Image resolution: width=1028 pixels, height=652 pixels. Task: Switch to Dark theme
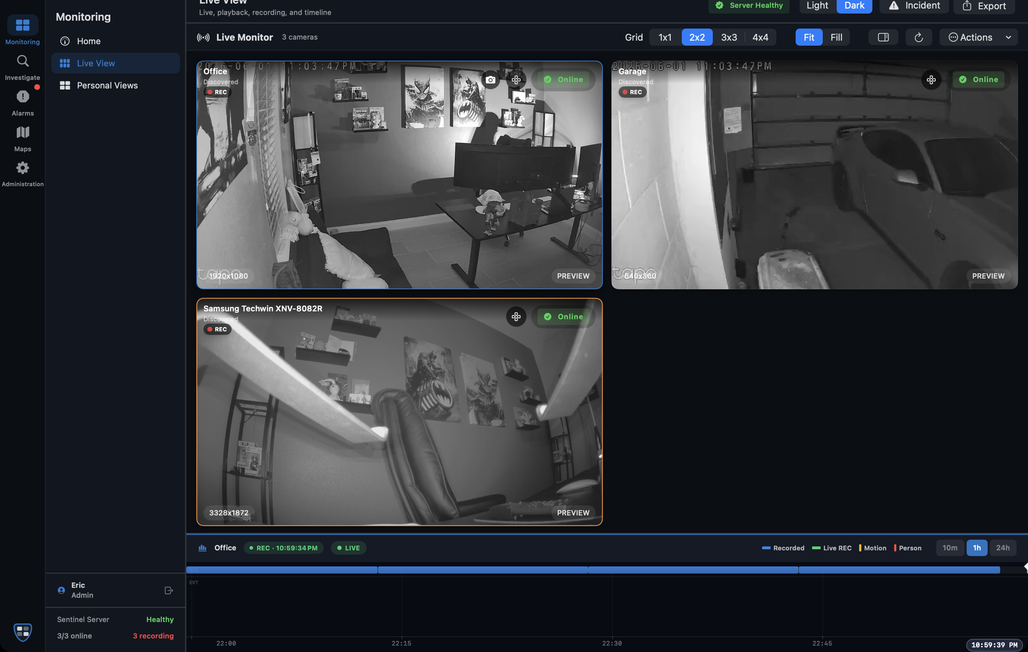854,6
